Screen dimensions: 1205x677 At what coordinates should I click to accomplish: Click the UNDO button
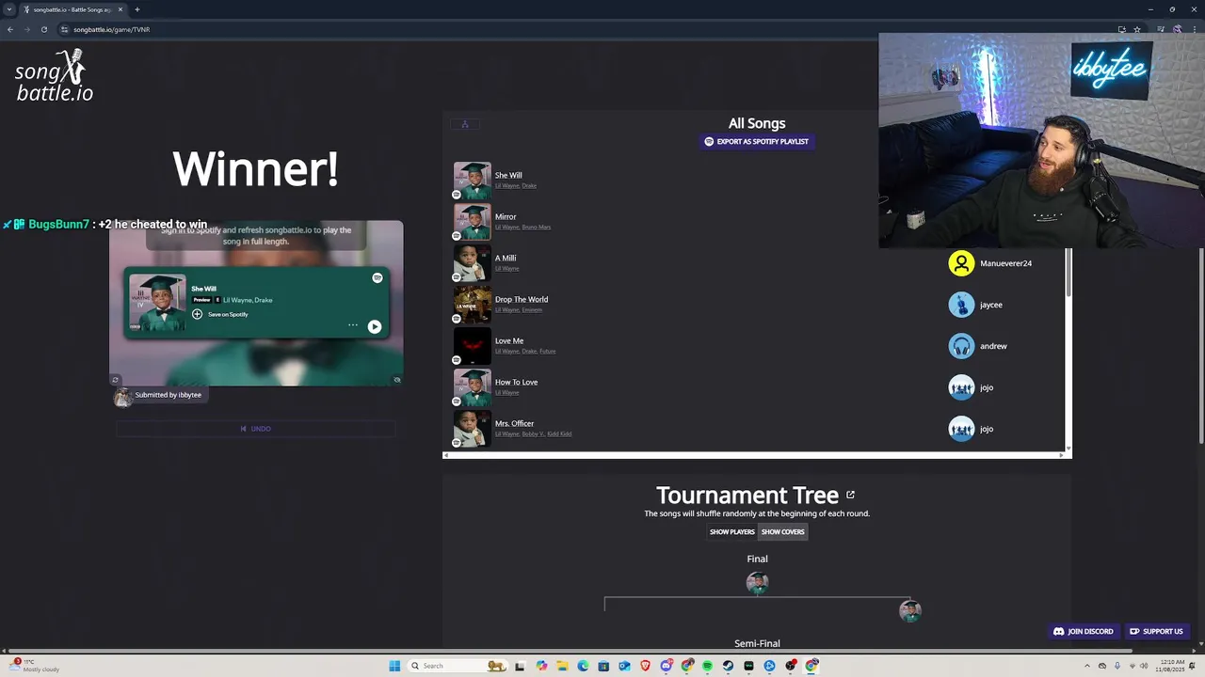pyautogui.click(x=255, y=429)
